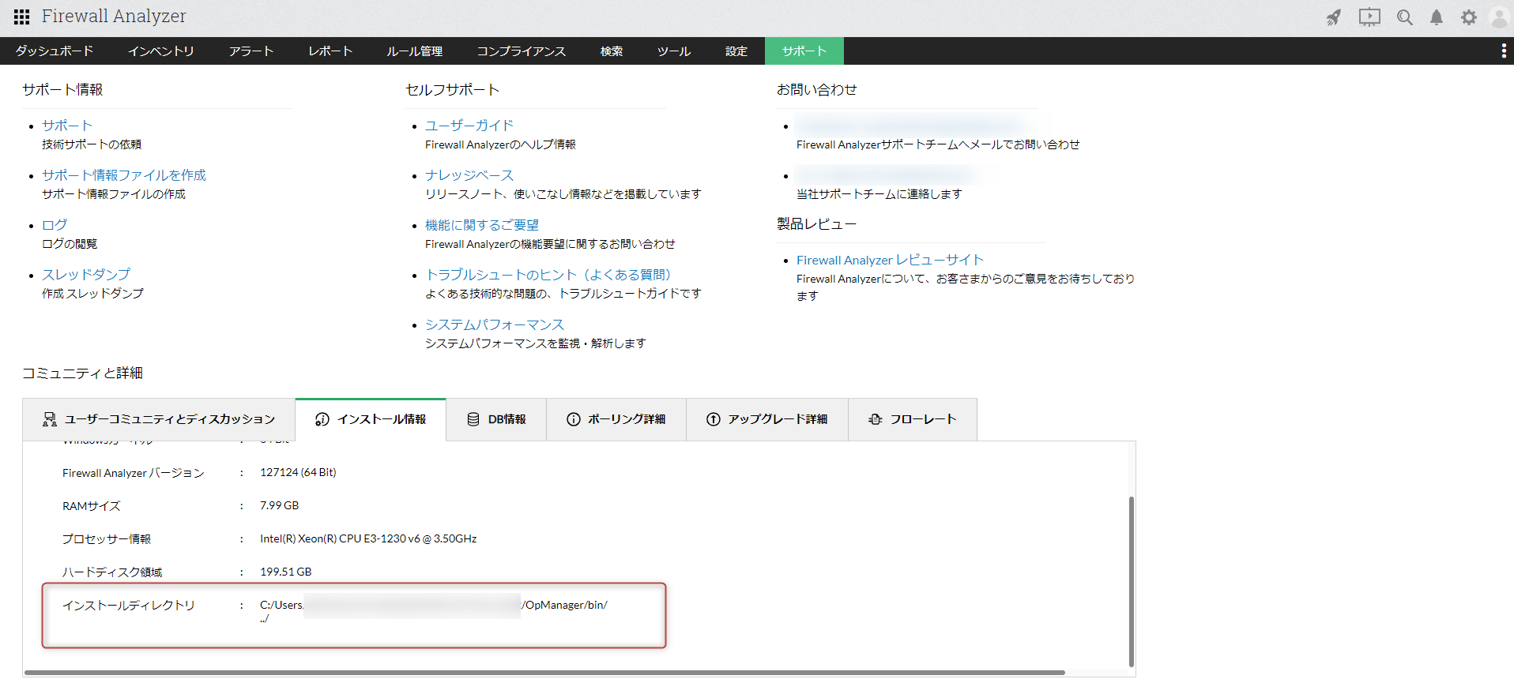Open Firewall Analyzer レビューサイト link

click(x=890, y=260)
